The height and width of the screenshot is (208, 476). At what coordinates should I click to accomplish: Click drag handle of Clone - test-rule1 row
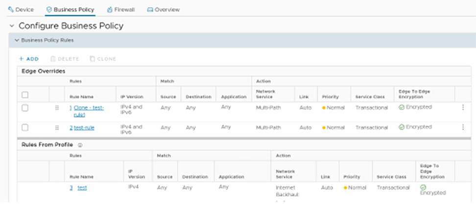[x=57, y=108]
